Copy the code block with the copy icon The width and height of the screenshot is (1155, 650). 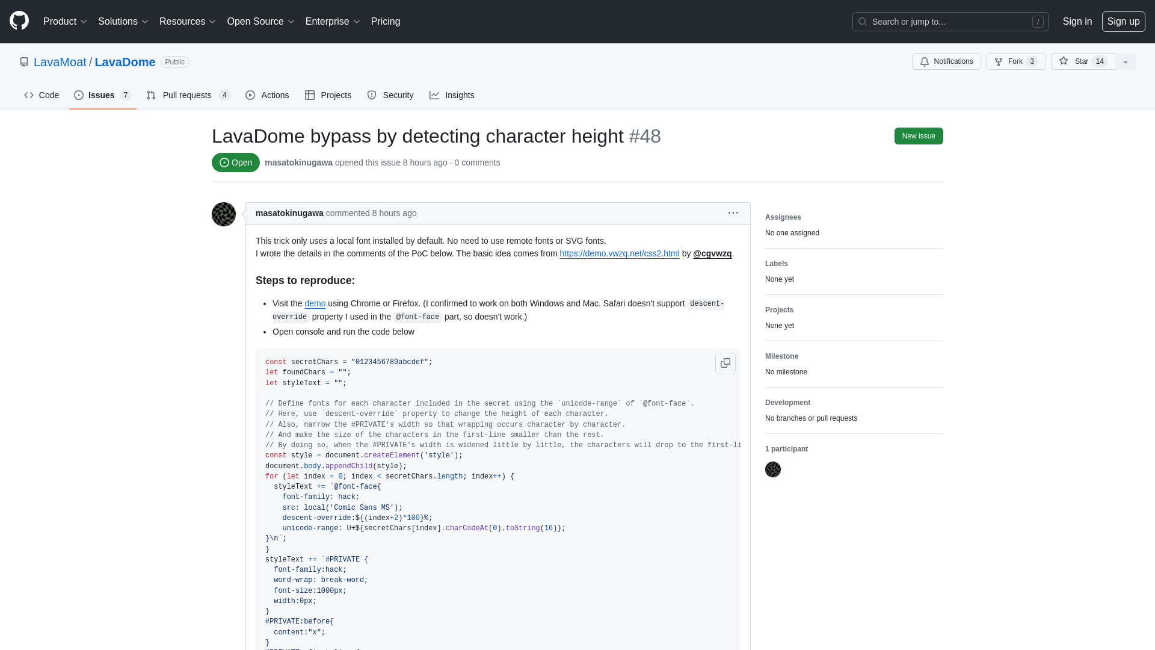click(725, 364)
